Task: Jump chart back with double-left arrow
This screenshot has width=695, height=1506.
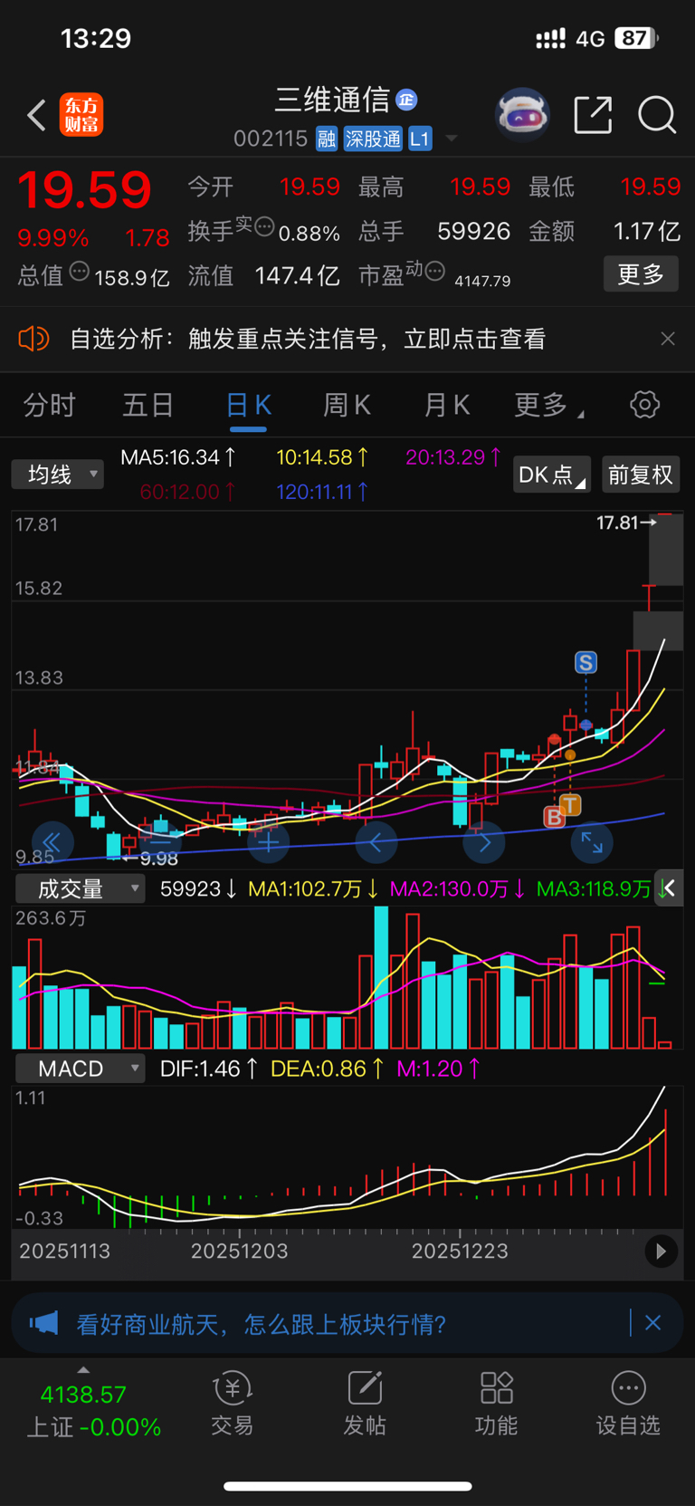Action: click(52, 843)
